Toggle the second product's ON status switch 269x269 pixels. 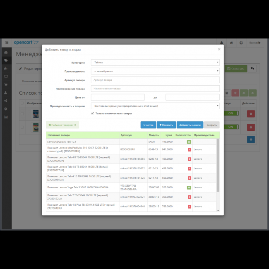231,127
